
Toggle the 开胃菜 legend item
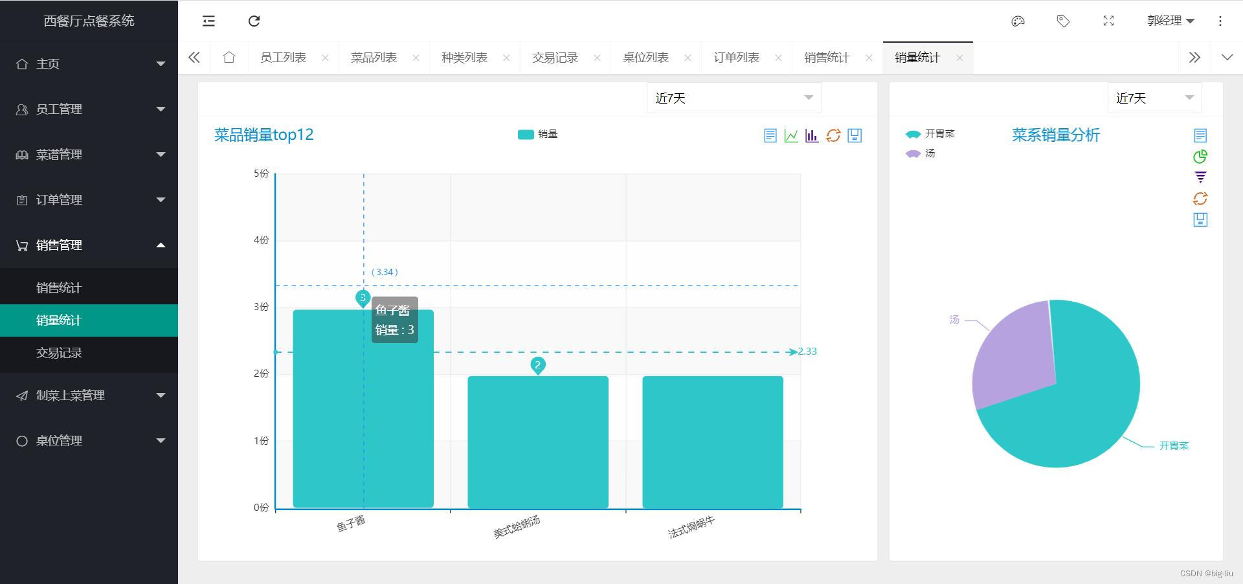tap(930, 134)
